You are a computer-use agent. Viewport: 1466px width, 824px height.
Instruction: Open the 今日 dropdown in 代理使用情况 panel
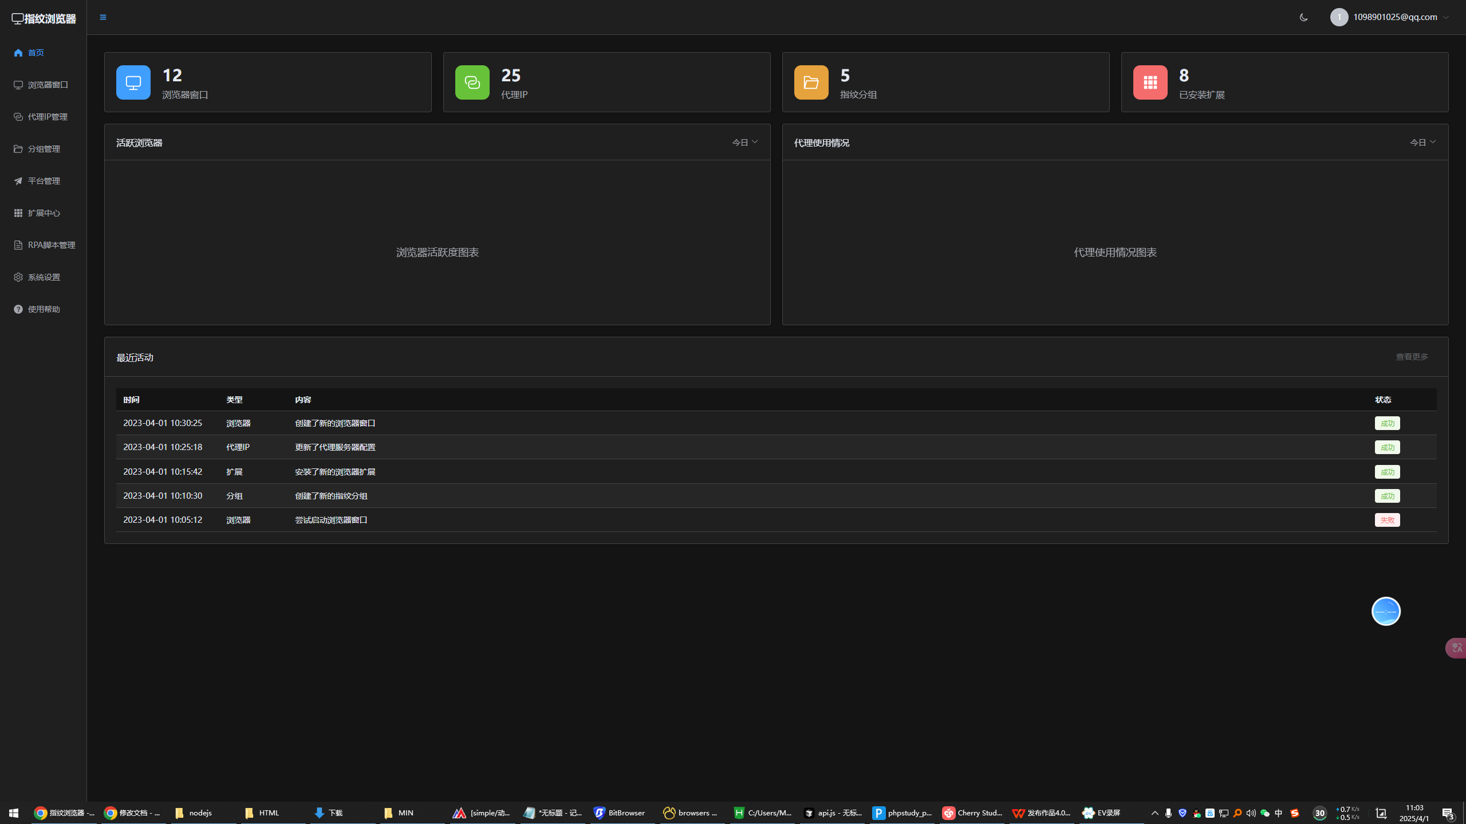pyautogui.click(x=1422, y=142)
